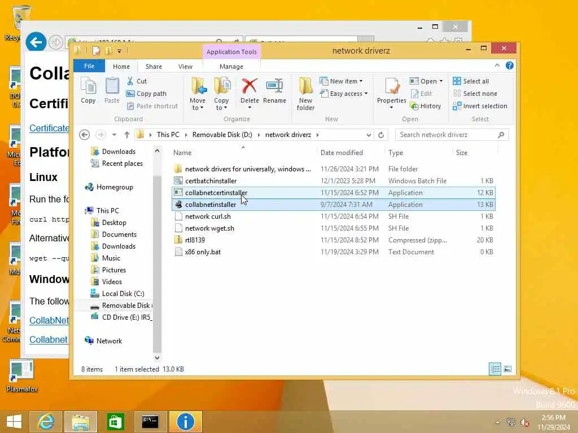
Task: Select the collabnetcertinstaller application
Action: click(333, 193)
